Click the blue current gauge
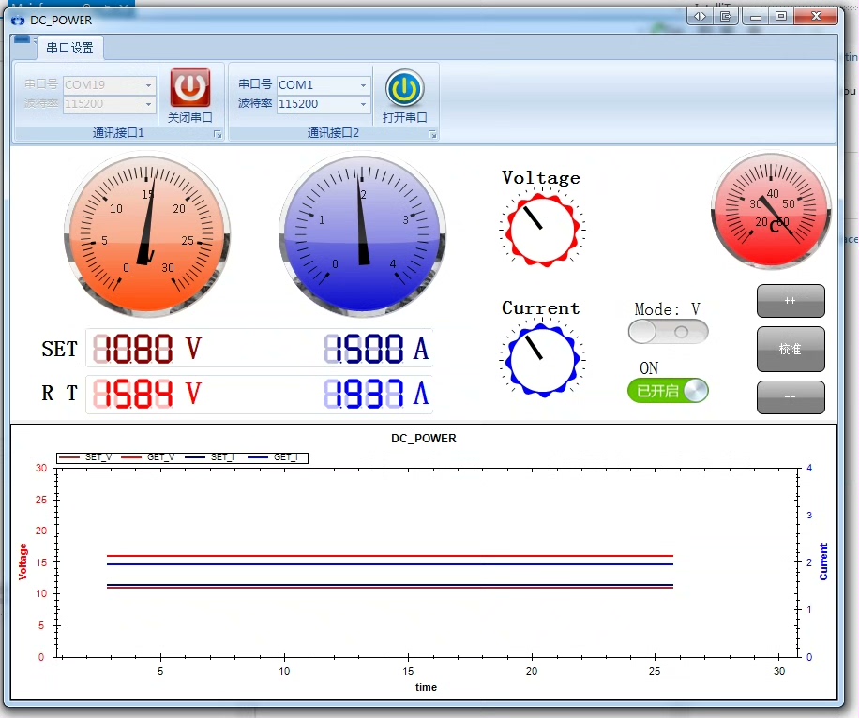This screenshot has height=718, width=859. [362, 234]
